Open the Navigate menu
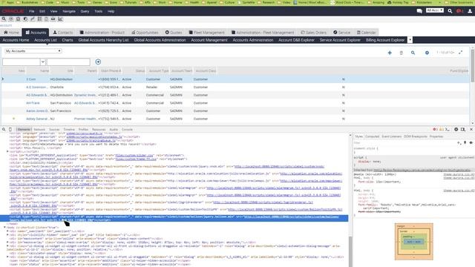475x267 pixels. pos(69,11)
